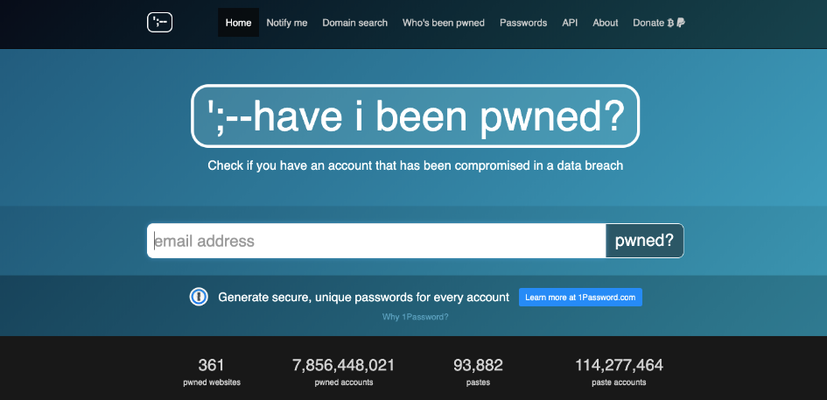This screenshot has height=400, width=827.
Task: Click the HIBP logo icon in navbar
Action: tap(159, 23)
